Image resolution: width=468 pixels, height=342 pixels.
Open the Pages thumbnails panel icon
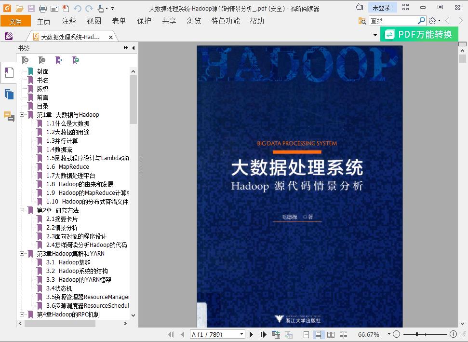[x=9, y=95]
